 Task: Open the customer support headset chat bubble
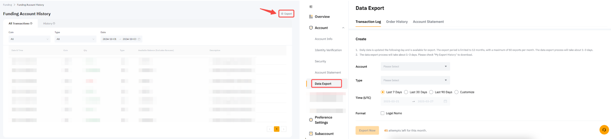[604, 130]
